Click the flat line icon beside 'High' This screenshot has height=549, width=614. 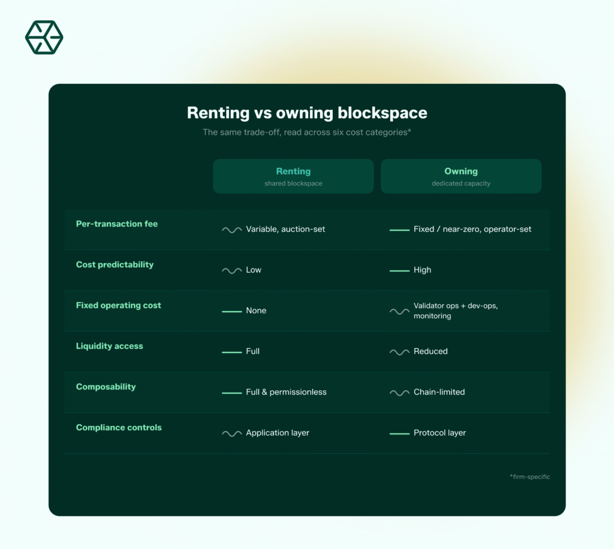(x=399, y=270)
